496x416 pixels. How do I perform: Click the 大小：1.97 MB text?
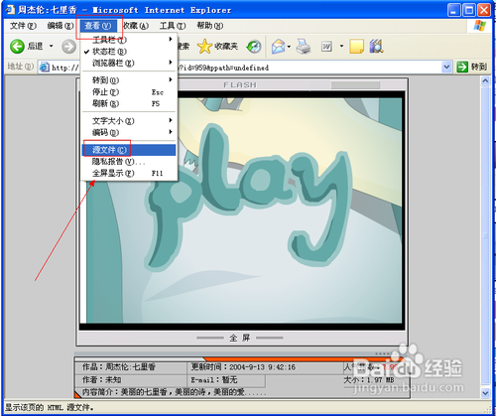click(369, 379)
